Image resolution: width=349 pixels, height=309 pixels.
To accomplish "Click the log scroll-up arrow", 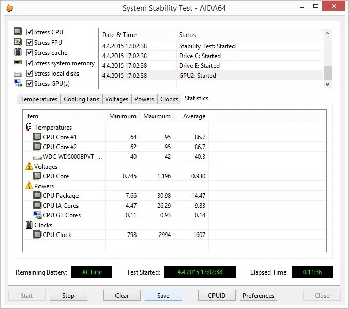I will click(327, 33).
